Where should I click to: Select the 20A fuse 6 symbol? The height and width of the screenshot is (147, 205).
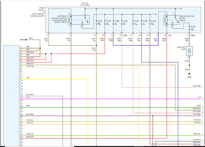click(150, 23)
